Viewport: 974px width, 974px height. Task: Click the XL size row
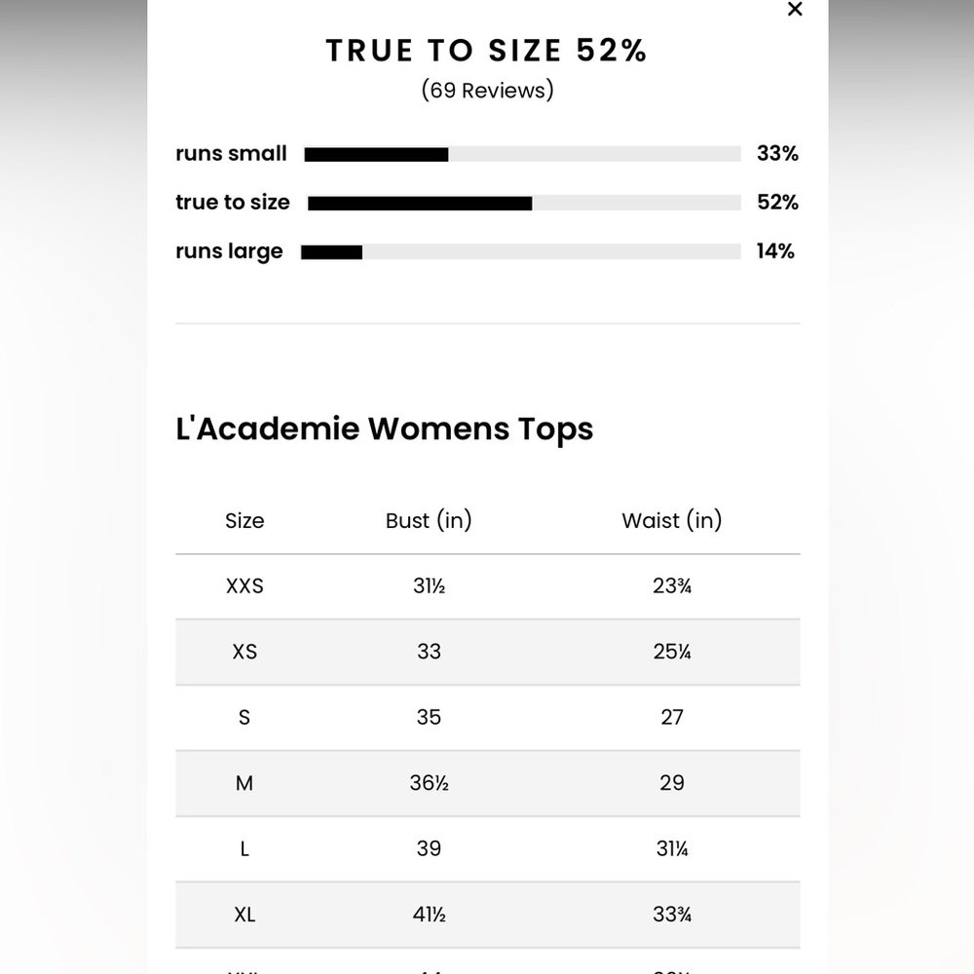point(488,915)
